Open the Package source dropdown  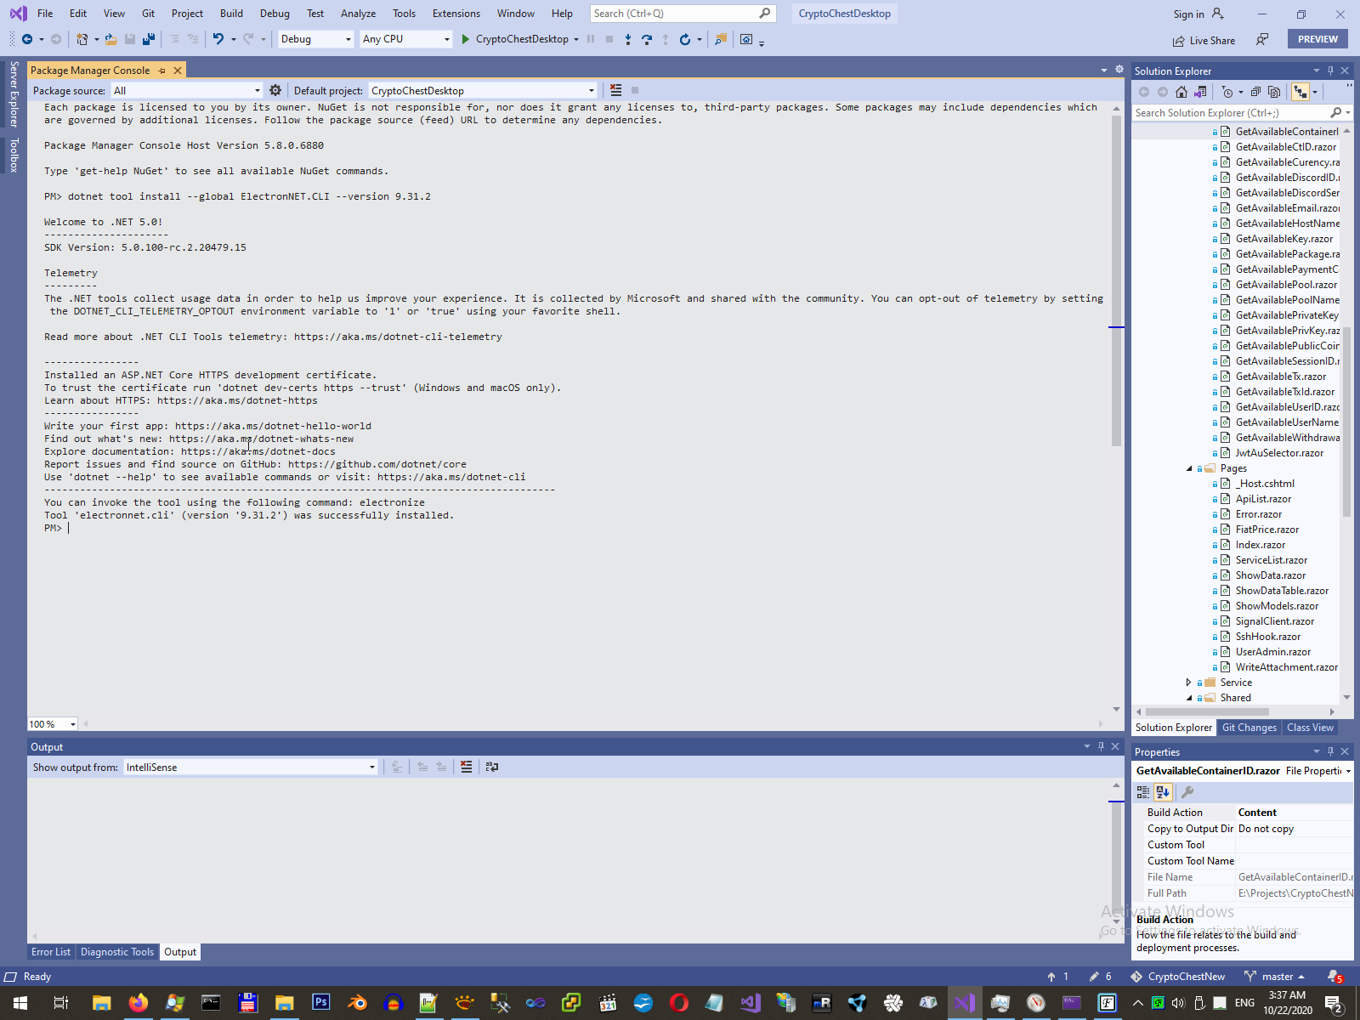187,90
